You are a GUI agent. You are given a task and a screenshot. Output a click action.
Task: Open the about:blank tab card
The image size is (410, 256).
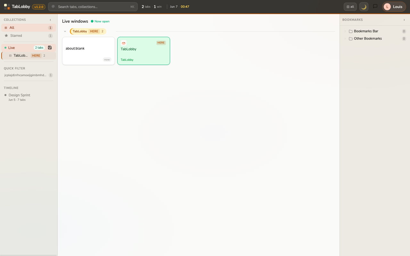click(x=88, y=51)
